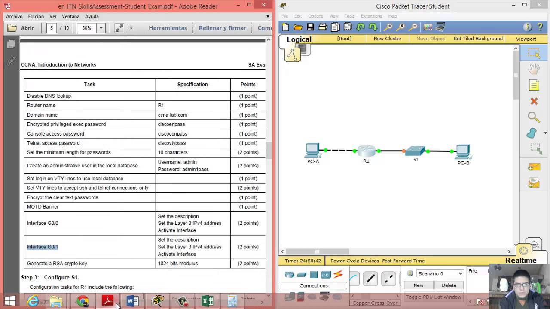Expand the Adobe Reader toolbar customize arrow
The height and width of the screenshot is (309, 550).
pos(131,28)
